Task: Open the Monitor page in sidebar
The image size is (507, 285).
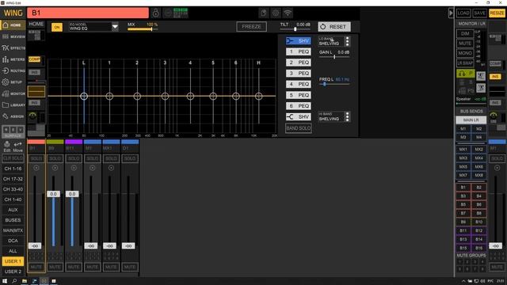Action: pyautogui.click(x=13, y=93)
